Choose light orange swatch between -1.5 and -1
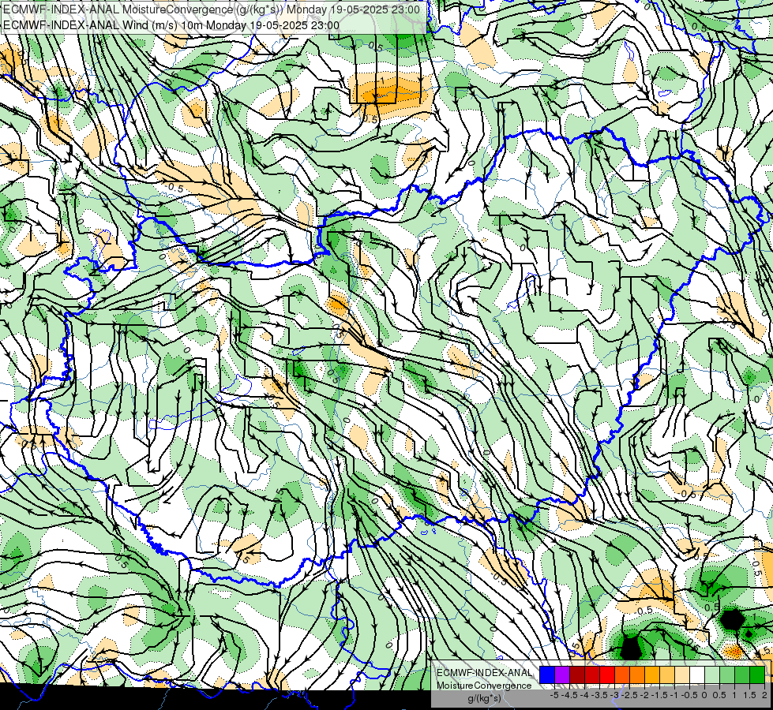 point(667,674)
